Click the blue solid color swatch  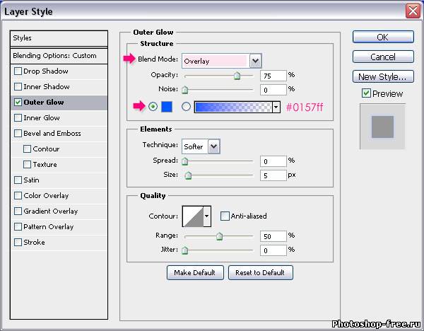167,107
